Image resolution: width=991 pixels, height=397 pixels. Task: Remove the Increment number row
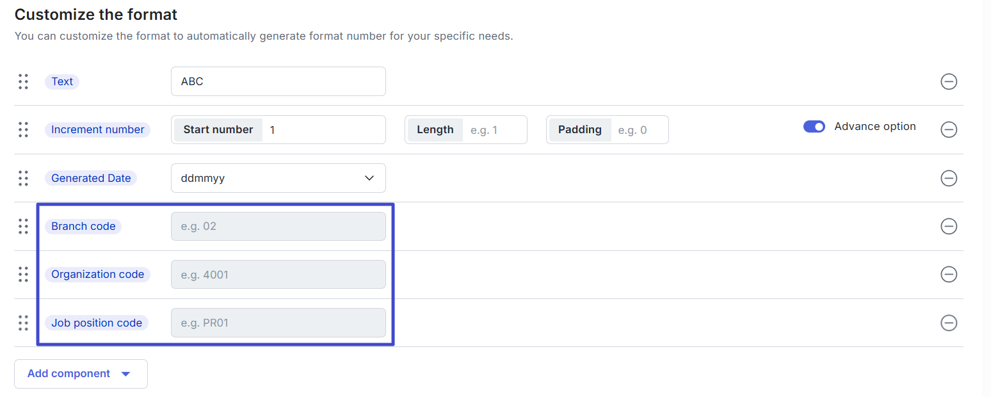tap(949, 129)
